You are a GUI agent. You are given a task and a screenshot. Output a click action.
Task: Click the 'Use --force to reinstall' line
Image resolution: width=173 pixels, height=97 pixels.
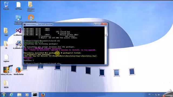(60, 50)
